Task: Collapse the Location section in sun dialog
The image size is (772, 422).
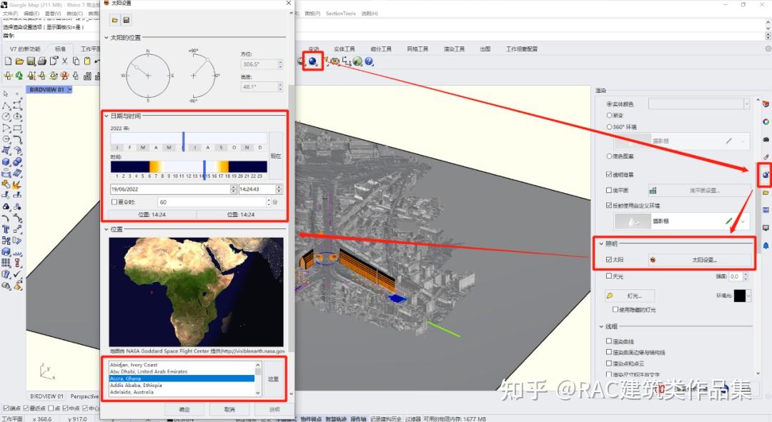Action: 106,229
